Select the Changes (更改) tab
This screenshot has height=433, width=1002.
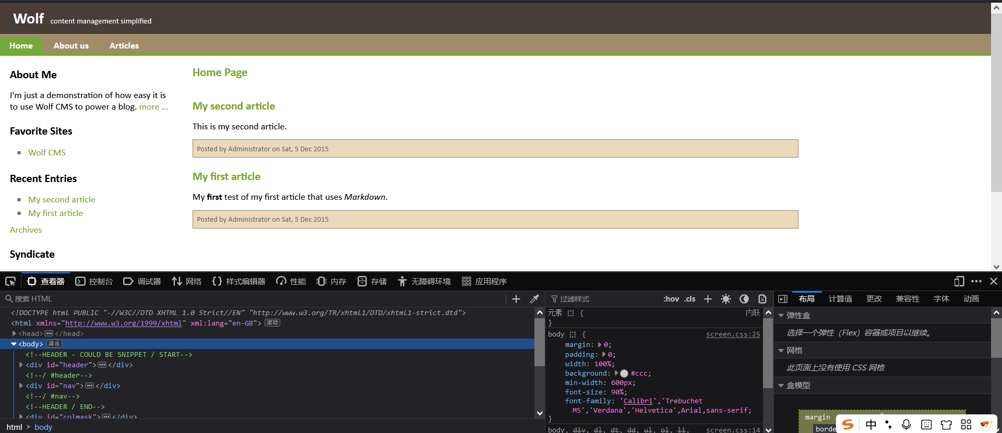[874, 299]
